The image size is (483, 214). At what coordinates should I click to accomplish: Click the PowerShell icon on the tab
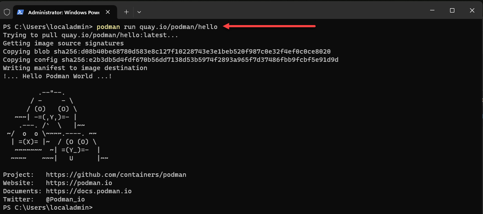click(20, 12)
